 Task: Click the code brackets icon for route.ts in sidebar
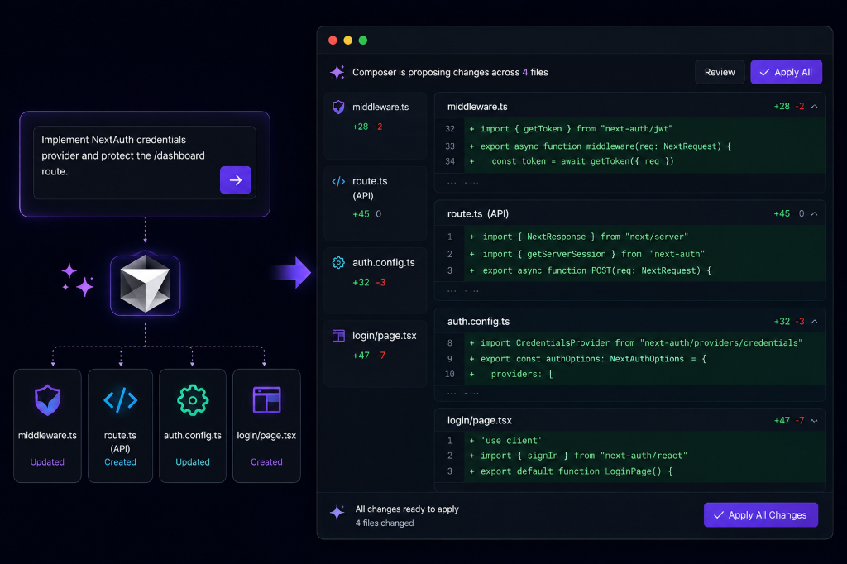point(338,181)
